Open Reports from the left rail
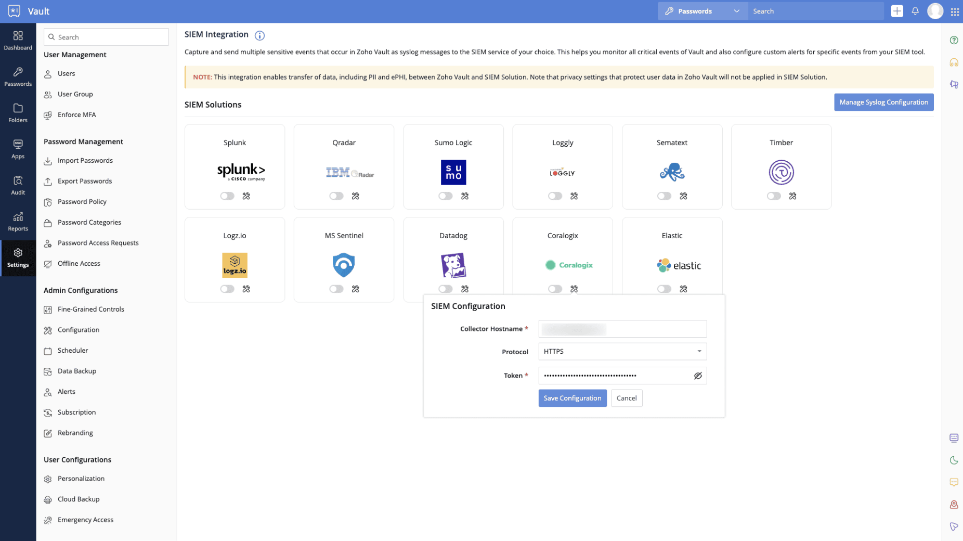 (x=18, y=222)
